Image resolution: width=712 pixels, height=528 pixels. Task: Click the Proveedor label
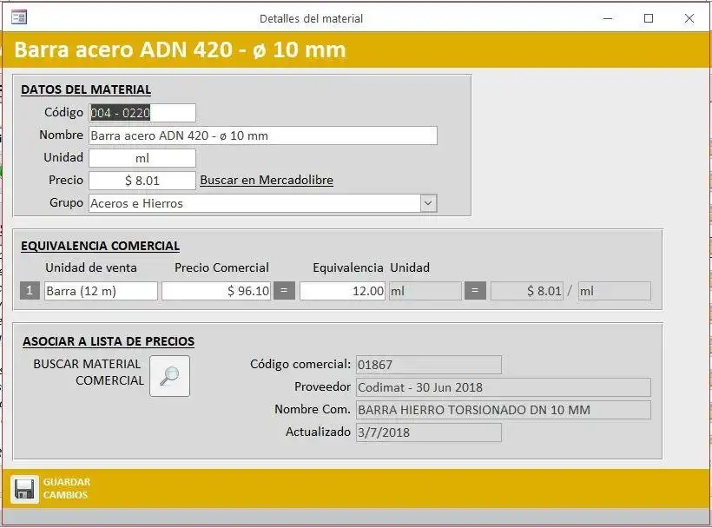[x=322, y=386]
